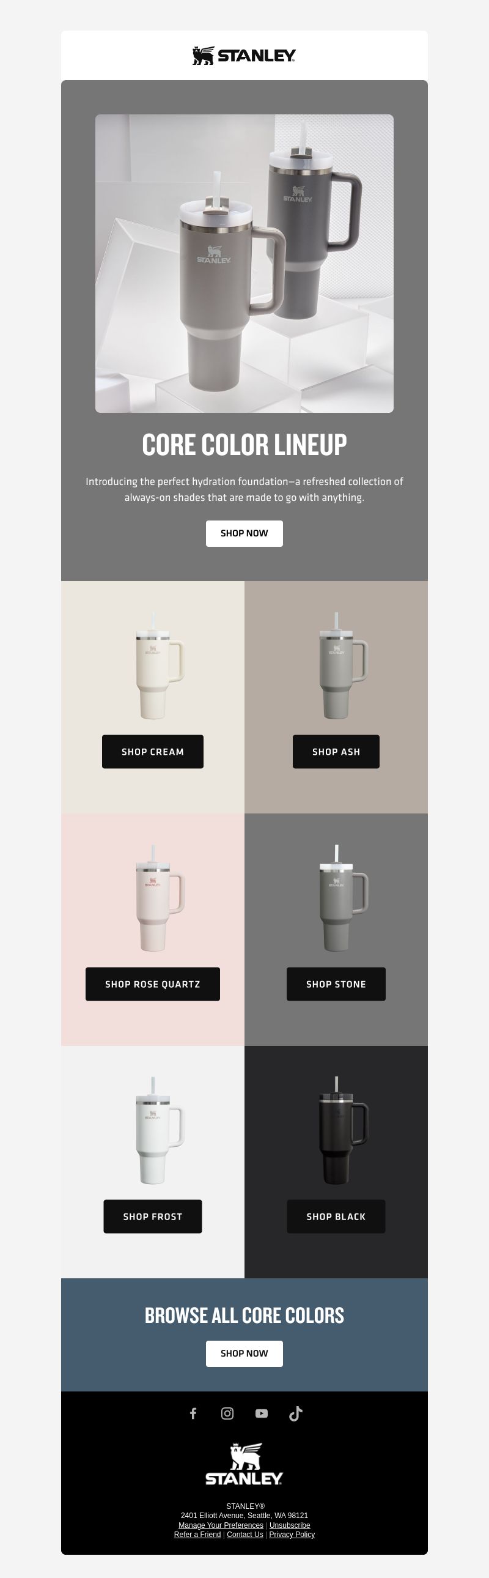Open the Facebook icon in footer
This screenshot has height=1578, width=489.
[193, 1413]
